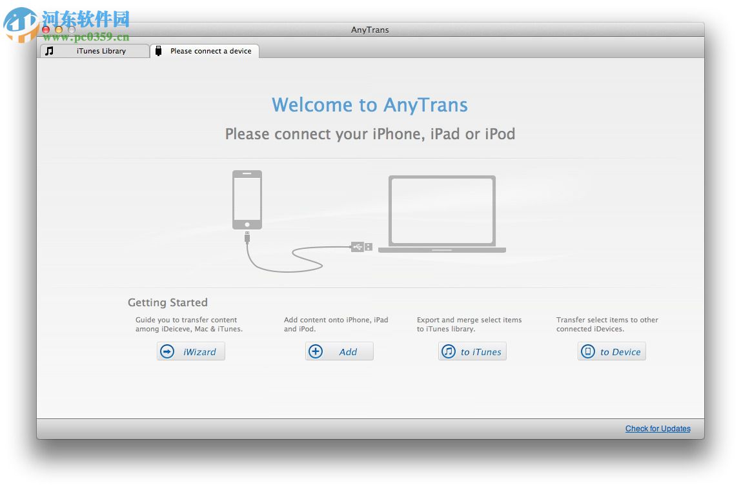This screenshot has height=490, width=741.
Task: Click the iPhone graphic in the connection illustration
Action: point(247,200)
